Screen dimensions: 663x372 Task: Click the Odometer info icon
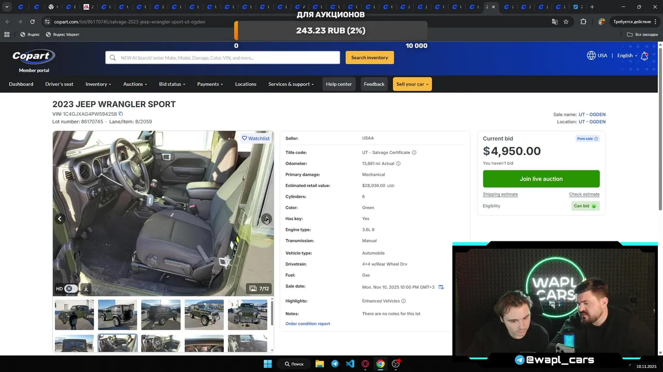pyautogui.click(x=398, y=164)
